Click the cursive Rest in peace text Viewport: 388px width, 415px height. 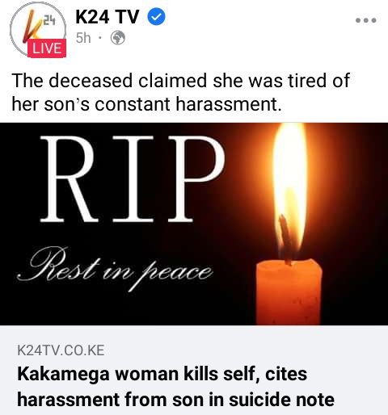[115, 269]
